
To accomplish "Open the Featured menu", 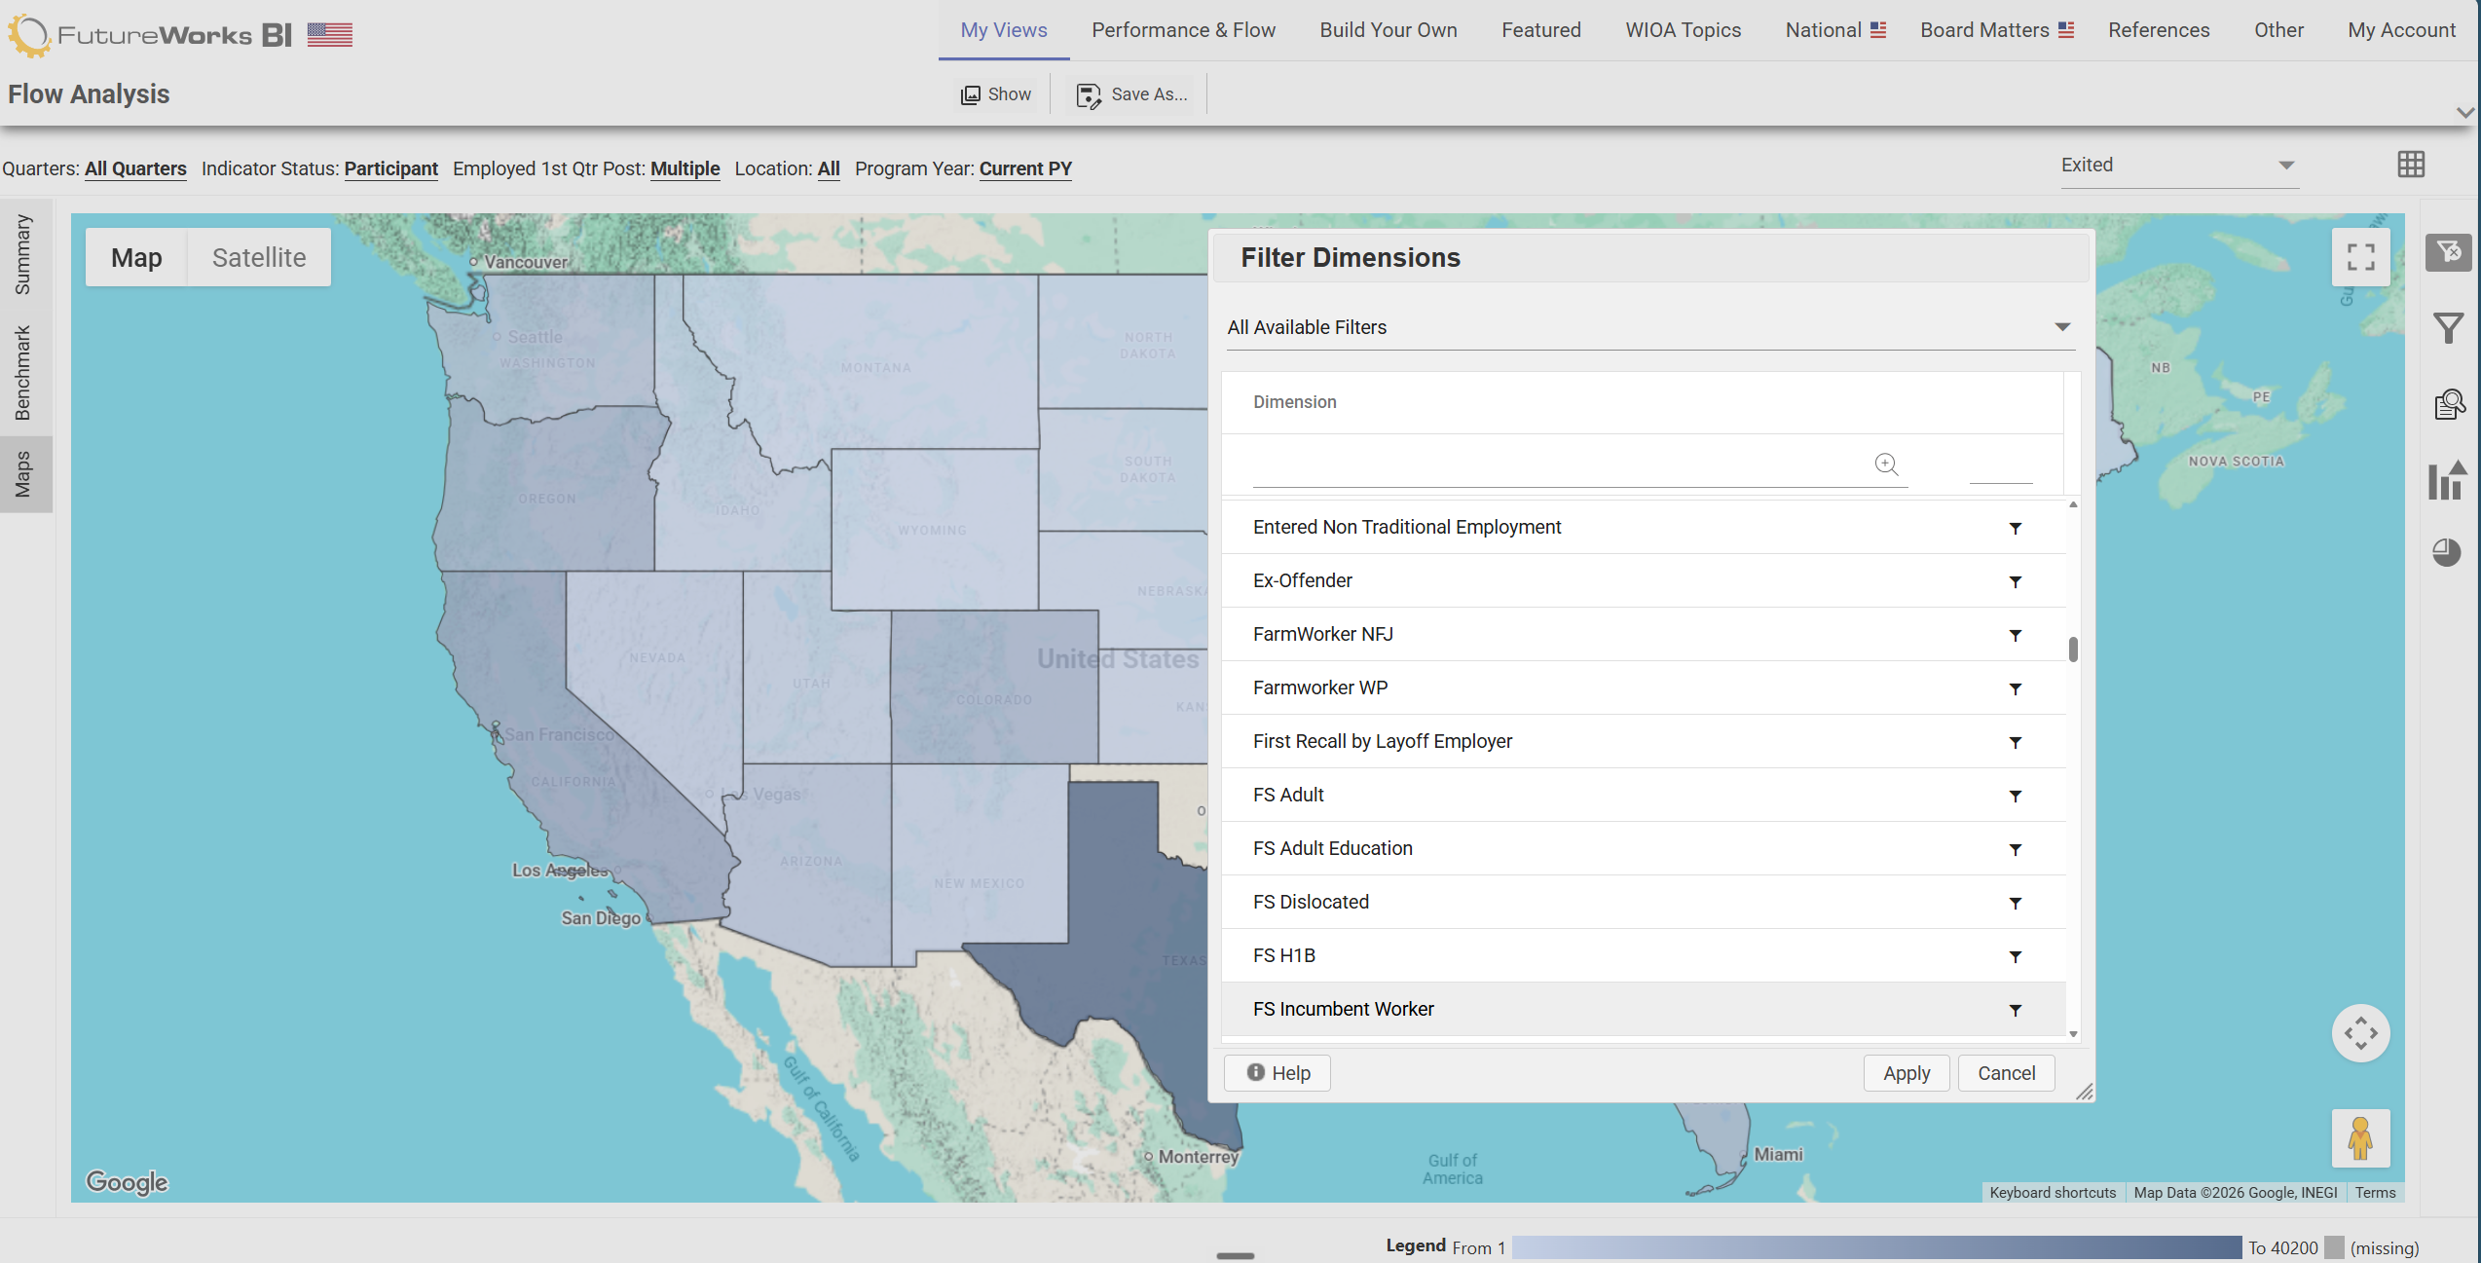I will (1541, 30).
